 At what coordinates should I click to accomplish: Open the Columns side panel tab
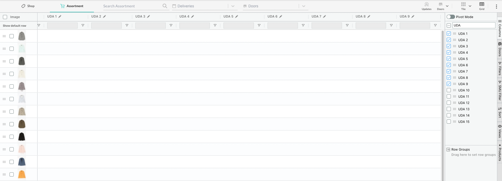pyautogui.click(x=500, y=28)
